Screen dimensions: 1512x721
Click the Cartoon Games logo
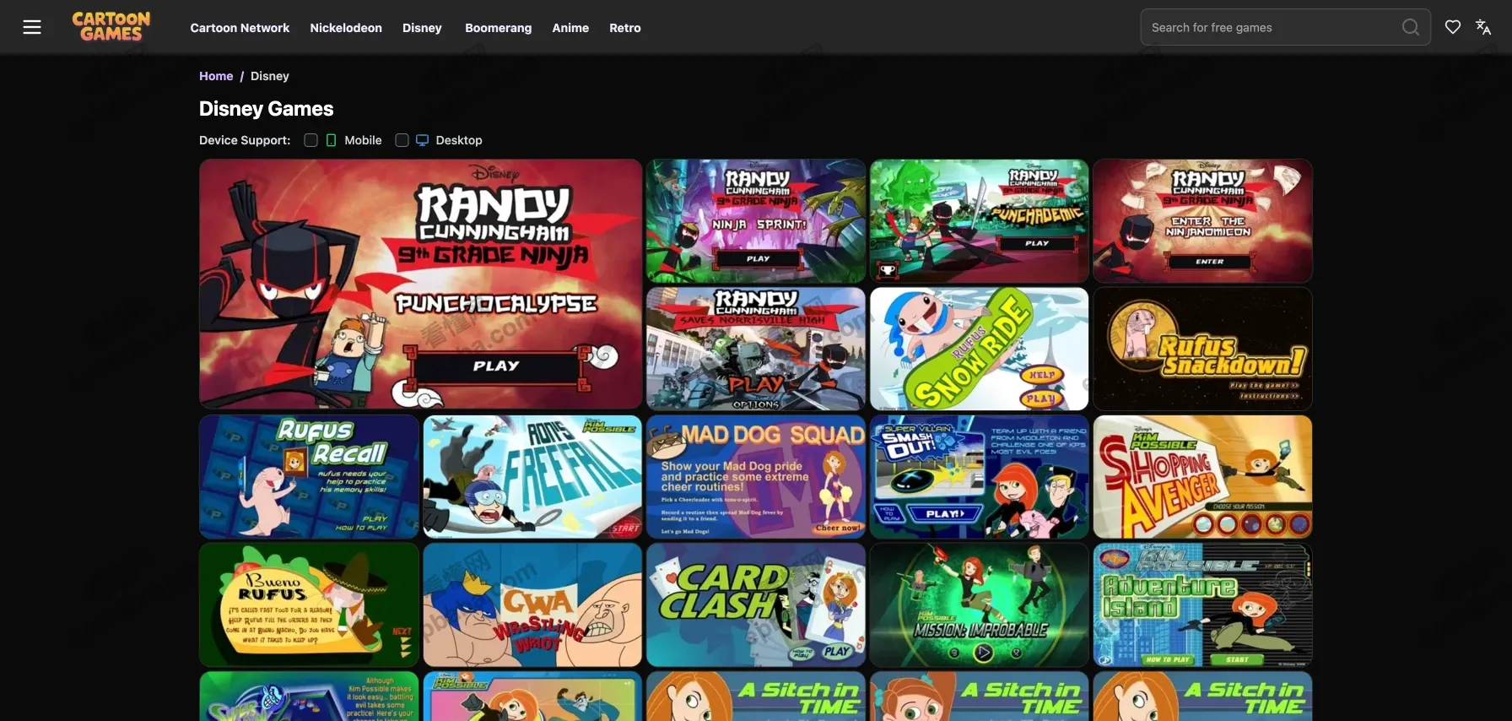click(111, 26)
